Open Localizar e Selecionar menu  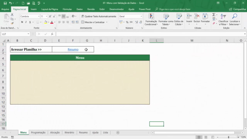coord(235,20)
